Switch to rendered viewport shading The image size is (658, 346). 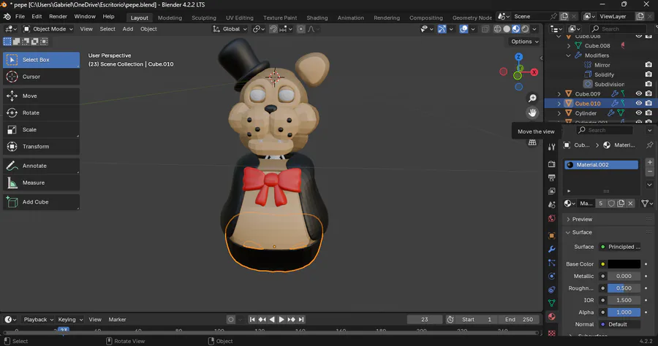point(525,29)
